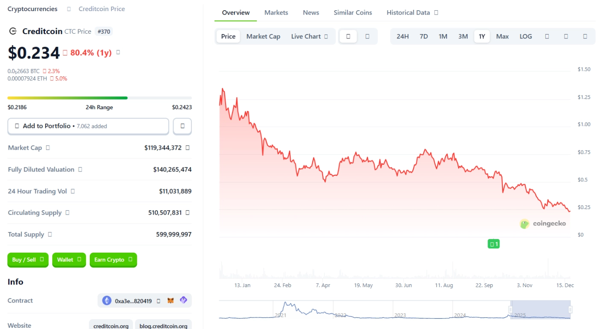603x329 pixels.
Task: Open the price alert icon beside Add to Portfolio
Action: [182, 126]
